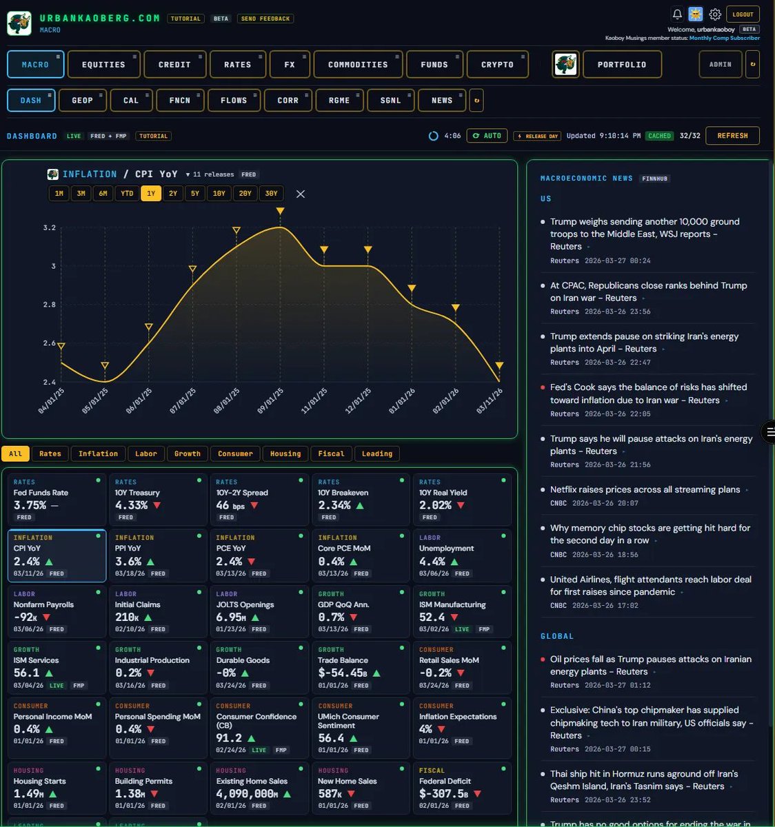Filter indicators by Housing
Image resolution: width=775 pixels, height=827 pixels.
click(x=285, y=453)
